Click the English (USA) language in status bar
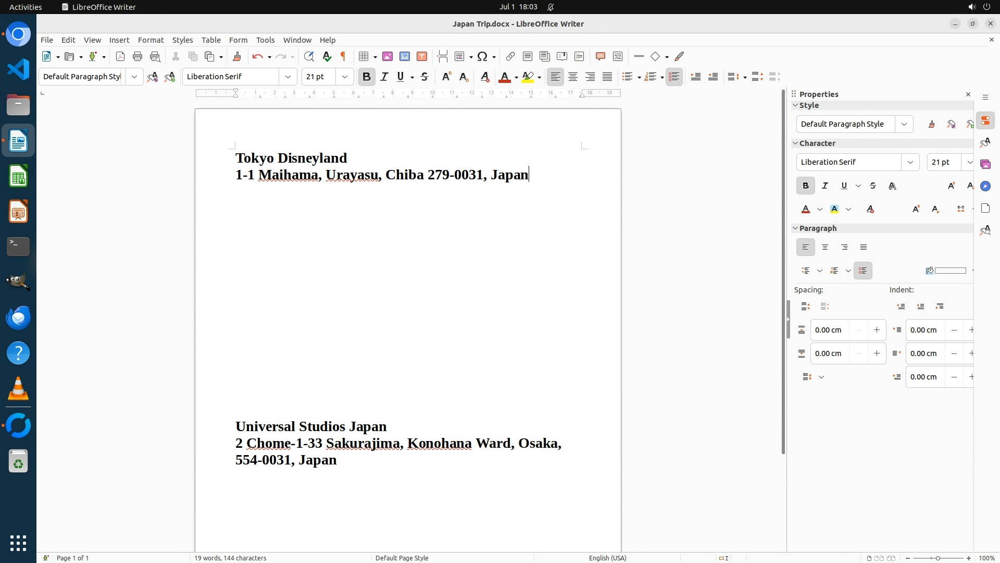The image size is (1000, 563). 607,558
